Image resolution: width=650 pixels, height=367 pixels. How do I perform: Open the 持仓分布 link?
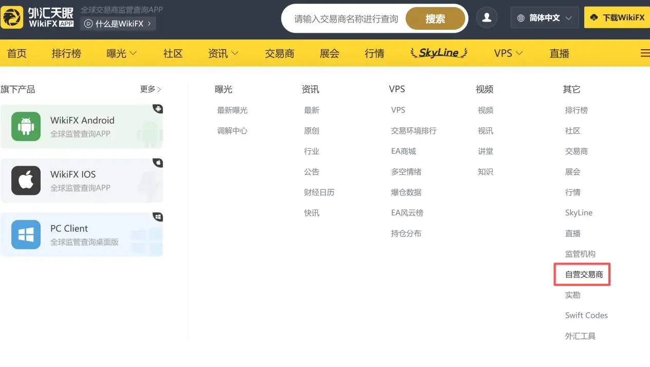coord(406,233)
